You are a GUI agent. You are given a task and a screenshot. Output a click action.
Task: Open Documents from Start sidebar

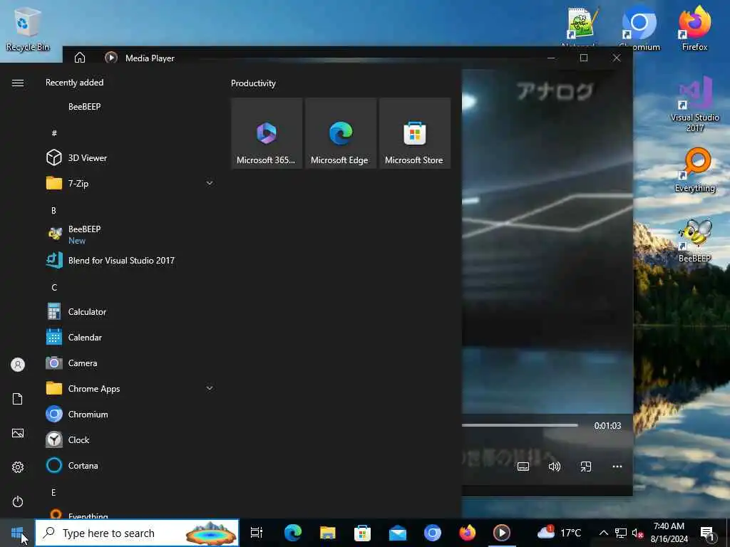[x=18, y=399]
